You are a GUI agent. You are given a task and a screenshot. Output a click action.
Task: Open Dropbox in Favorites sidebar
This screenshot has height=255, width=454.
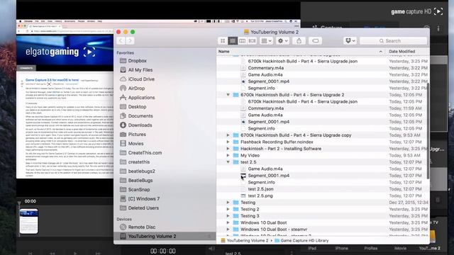point(137,61)
